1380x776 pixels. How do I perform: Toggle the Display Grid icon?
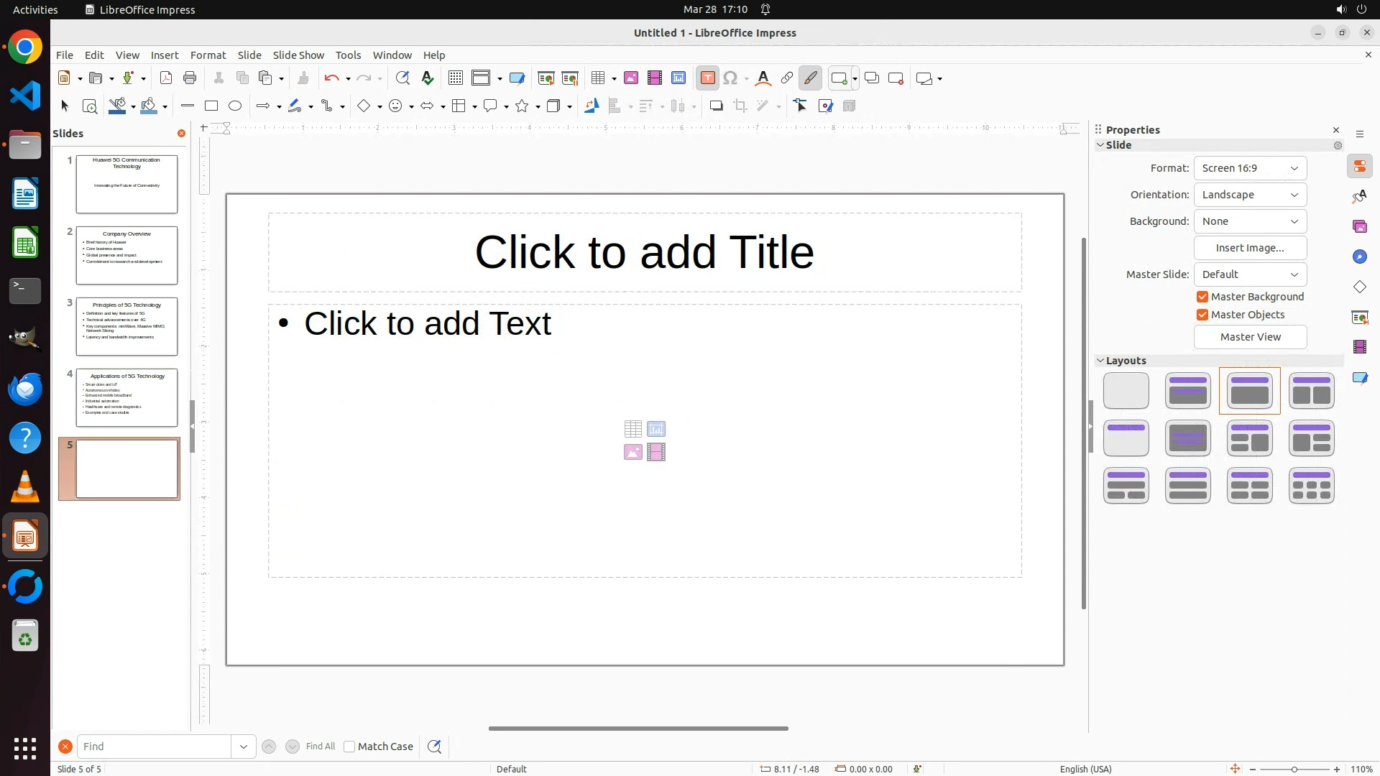pos(455,78)
